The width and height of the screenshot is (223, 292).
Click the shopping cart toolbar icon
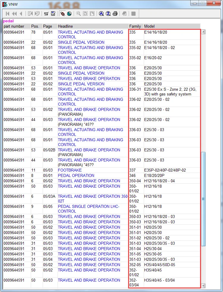46,14
